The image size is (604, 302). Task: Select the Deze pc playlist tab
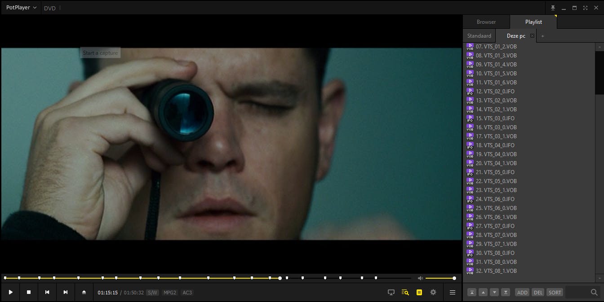(x=516, y=36)
